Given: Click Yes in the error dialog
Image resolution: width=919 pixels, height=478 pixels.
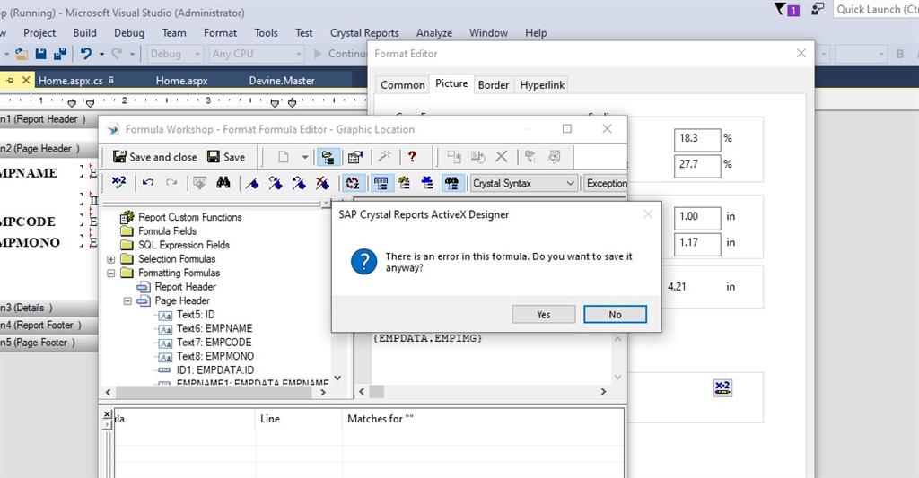Looking at the screenshot, I should pyautogui.click(x=543, y=315).
